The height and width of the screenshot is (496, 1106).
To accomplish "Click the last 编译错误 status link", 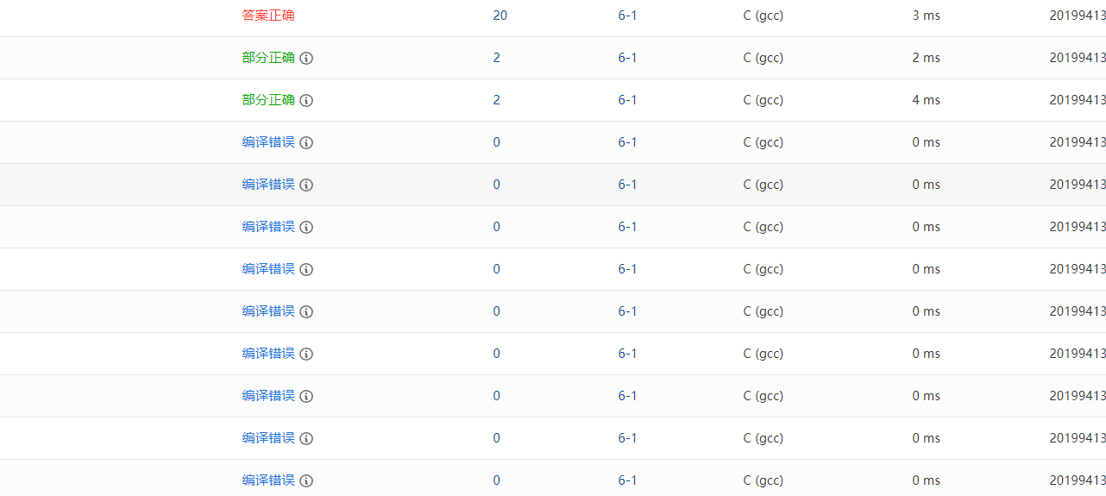I will (x=268, y=480).
